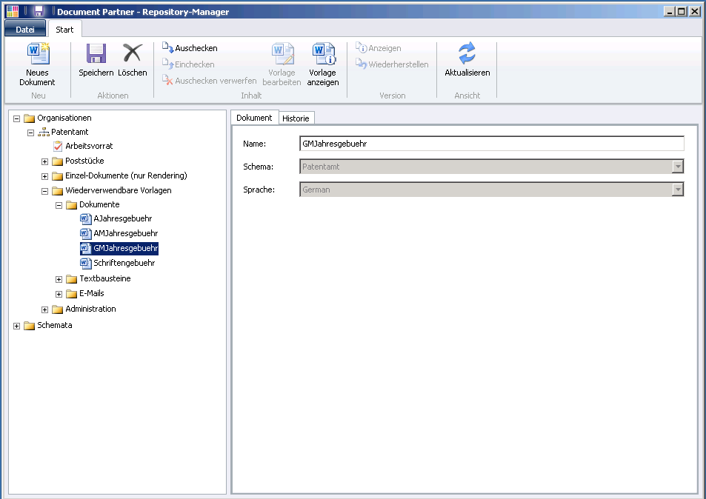Viewport: 706px width, 499px height.
Task: Open the Sprache dropdown
Action: click(678, 190)
